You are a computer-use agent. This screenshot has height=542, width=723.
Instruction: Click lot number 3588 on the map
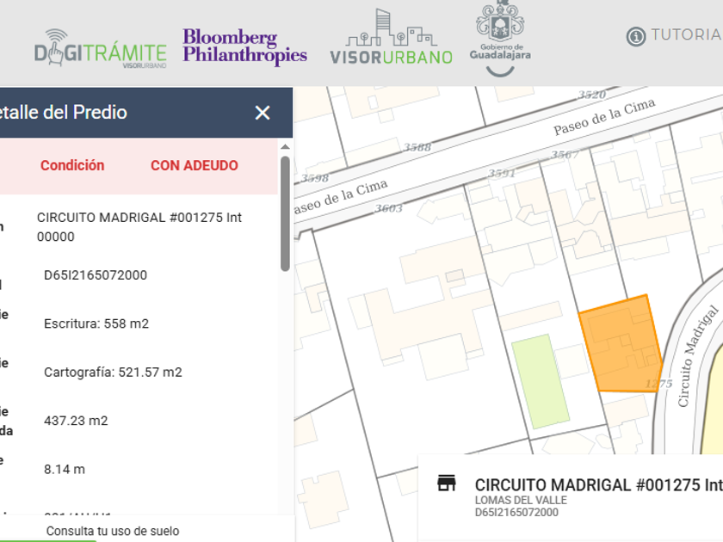coord(417,147)
